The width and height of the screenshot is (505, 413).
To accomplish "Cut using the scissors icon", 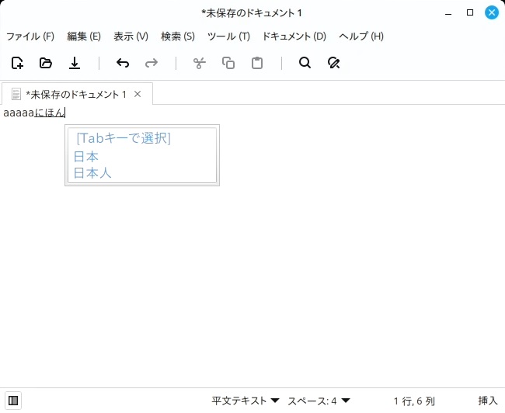I will 199,63.
